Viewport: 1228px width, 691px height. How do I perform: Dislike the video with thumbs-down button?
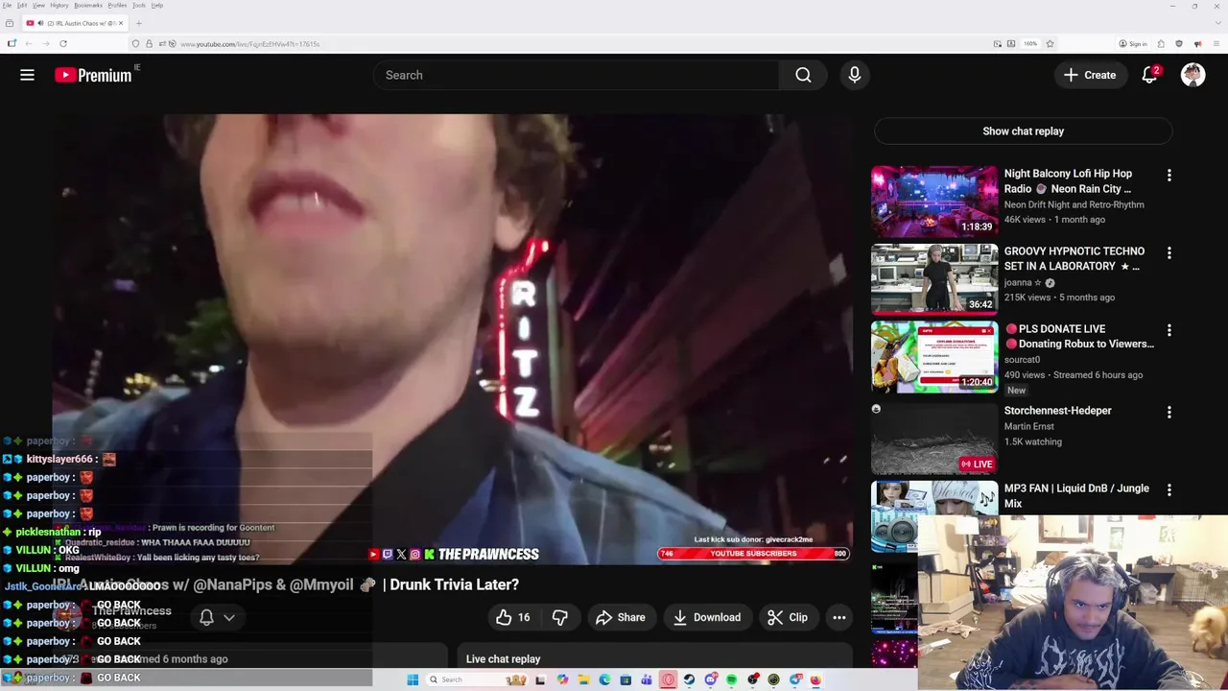click(560, 617)
